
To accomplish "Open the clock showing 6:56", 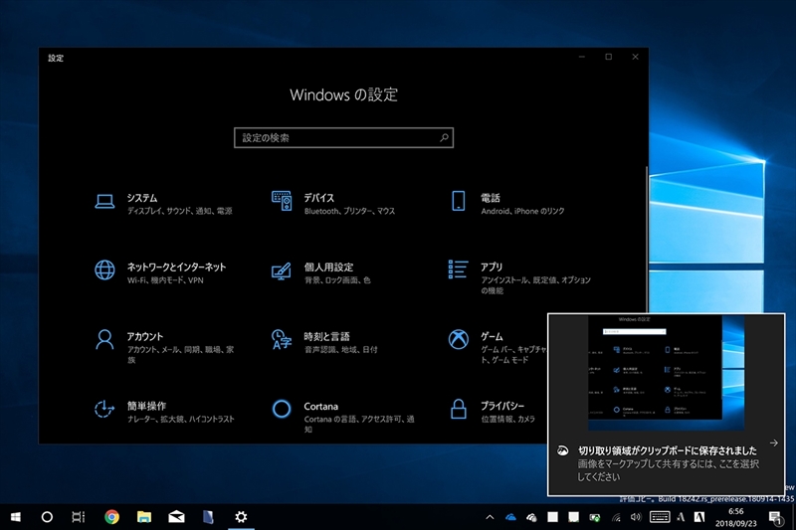I will (736, 511).
